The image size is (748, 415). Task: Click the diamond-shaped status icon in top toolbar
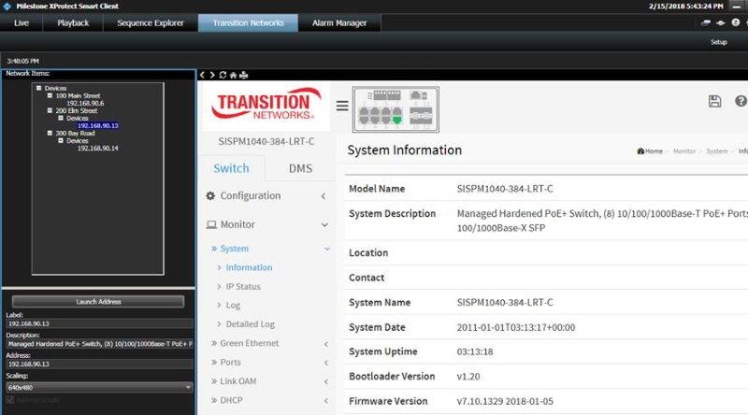point(721,22)
